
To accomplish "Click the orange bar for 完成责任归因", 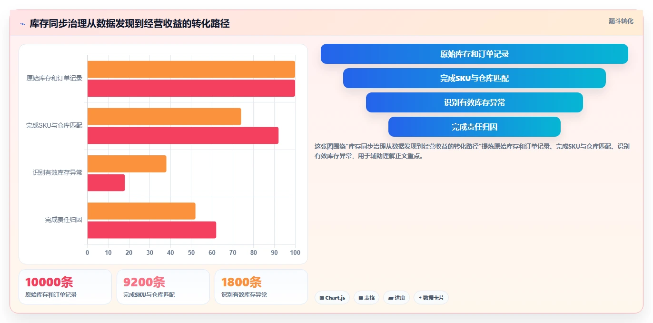I will coord(141,211).
